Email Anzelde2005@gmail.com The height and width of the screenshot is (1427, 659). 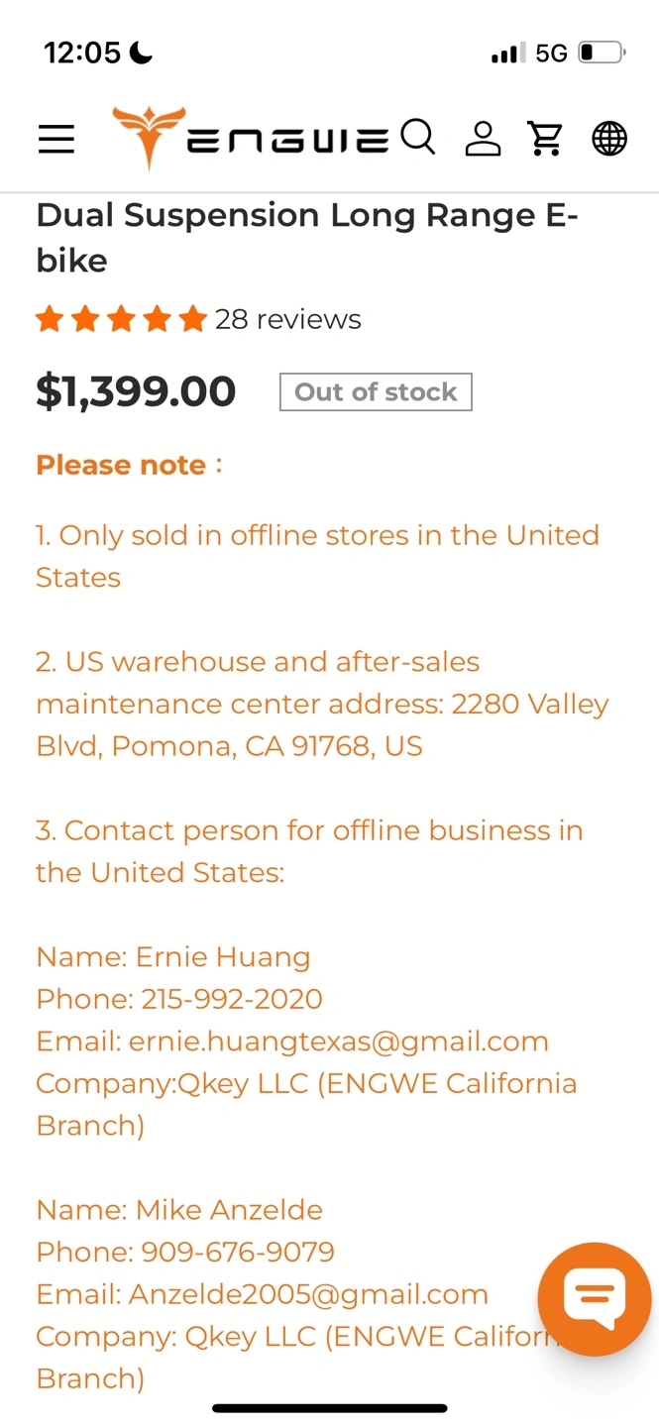[x=308, y=1294]
